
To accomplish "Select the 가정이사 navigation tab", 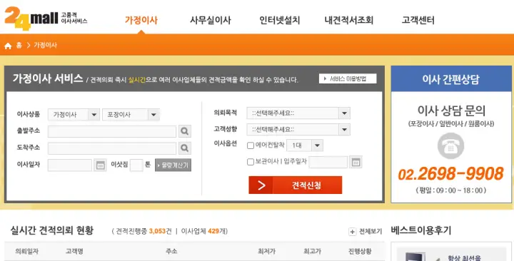I will pyautogui.click(x=141, y=20).
